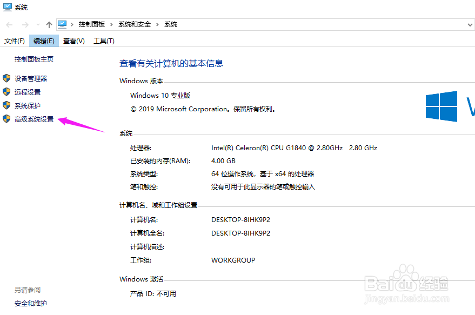Go to 控制面板主页
475x315 pixels.
34,59
